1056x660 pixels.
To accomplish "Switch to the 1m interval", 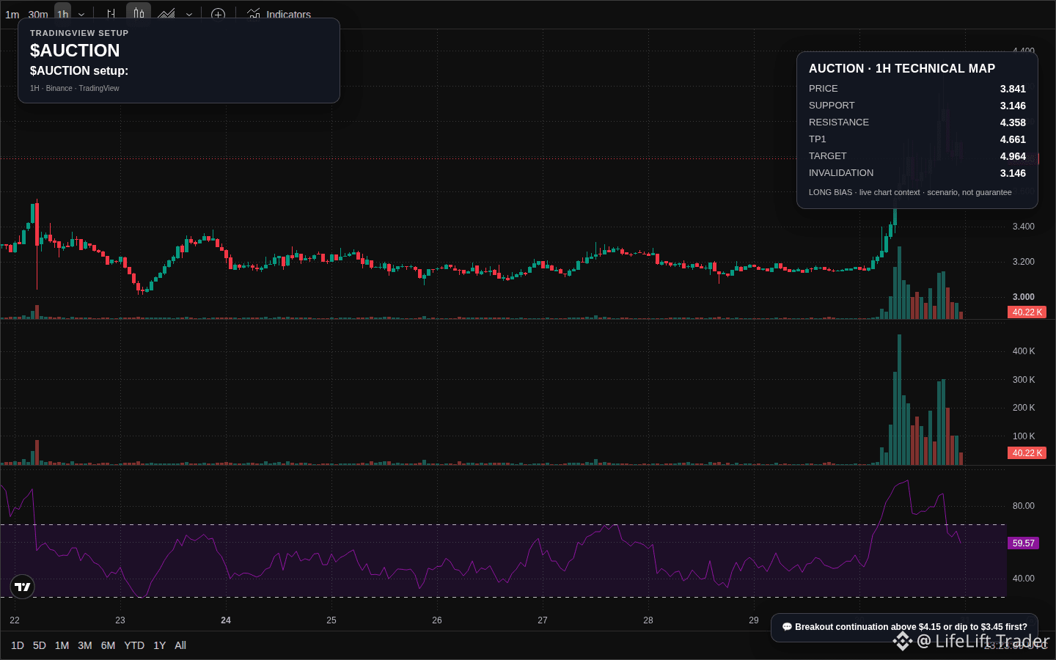I will (12, 15).
